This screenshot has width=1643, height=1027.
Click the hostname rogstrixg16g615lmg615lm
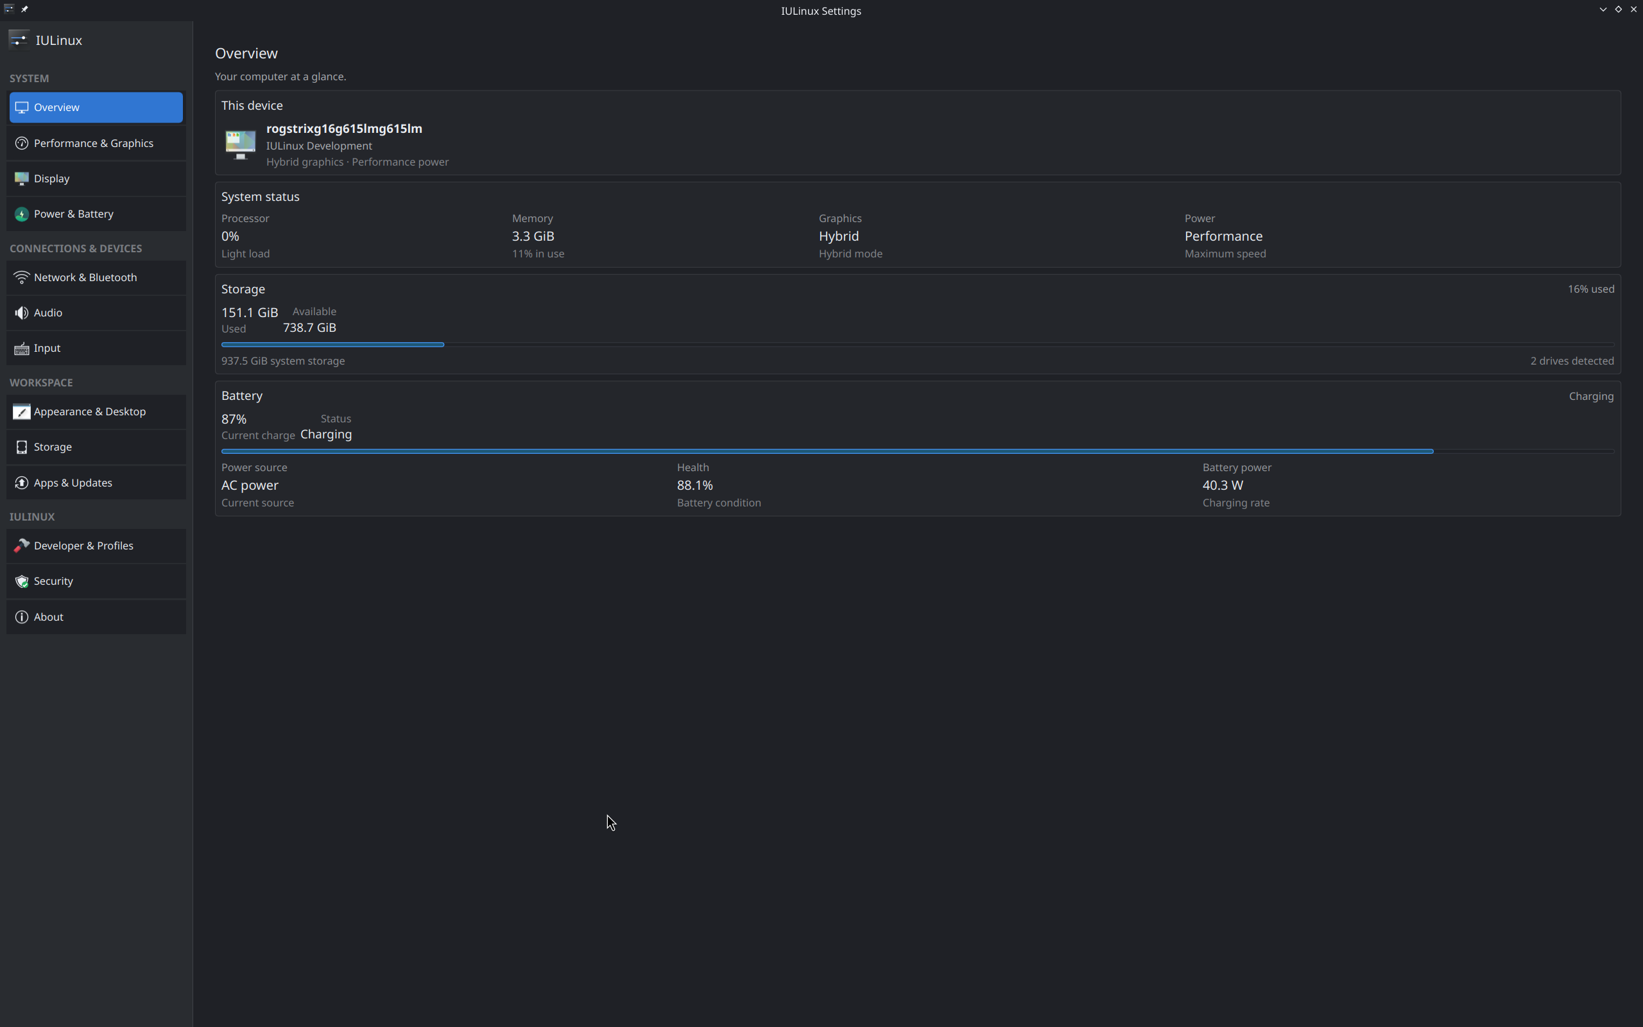click(344, 128)
